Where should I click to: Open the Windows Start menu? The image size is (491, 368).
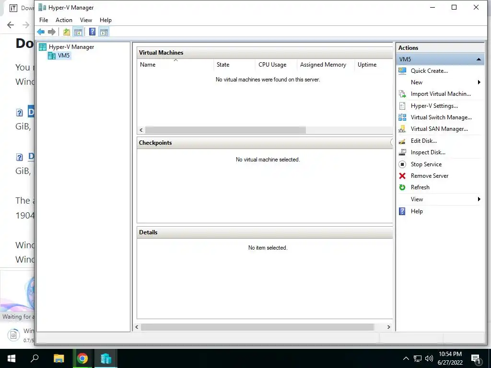12,358
